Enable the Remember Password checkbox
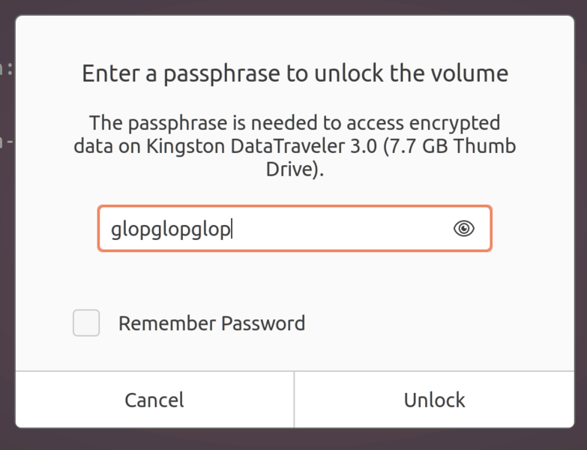Screen dimensions: 587x450 [86, 323]
